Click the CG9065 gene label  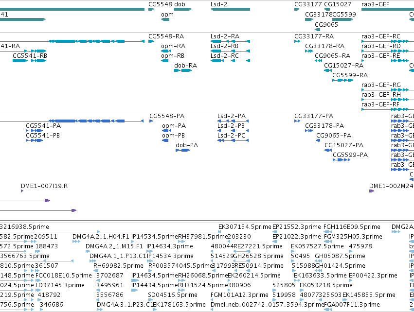point(326,24)
